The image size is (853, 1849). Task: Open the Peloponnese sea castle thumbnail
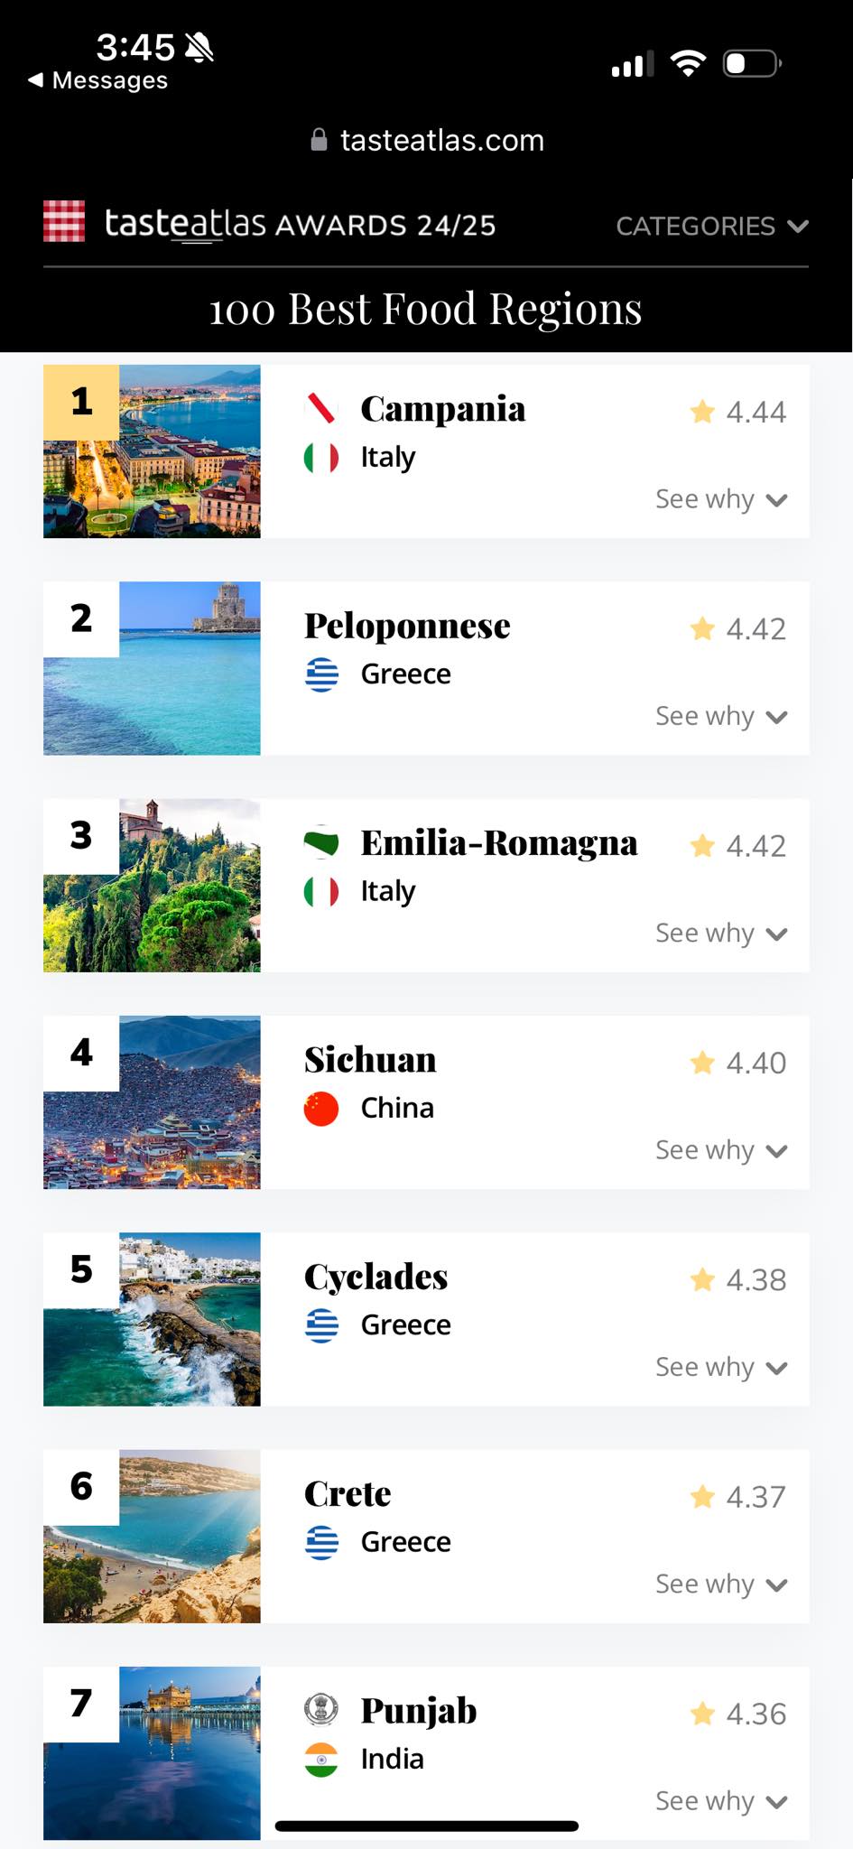[x=152, y=668]
